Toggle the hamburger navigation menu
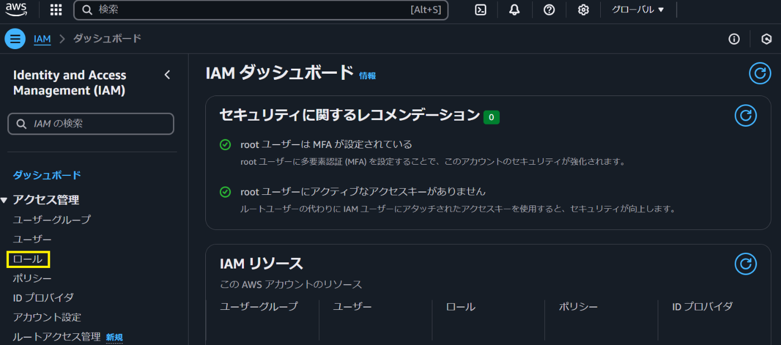 [x=15, y=39]
